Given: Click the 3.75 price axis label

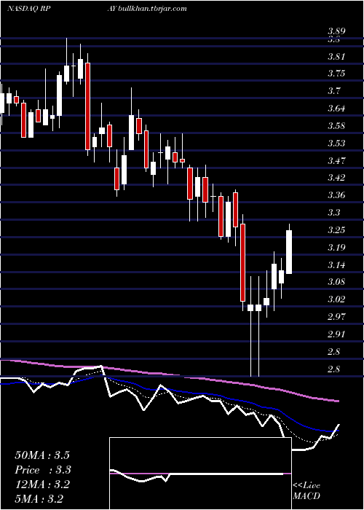Looking at the screenshot, I should (336, 74).
